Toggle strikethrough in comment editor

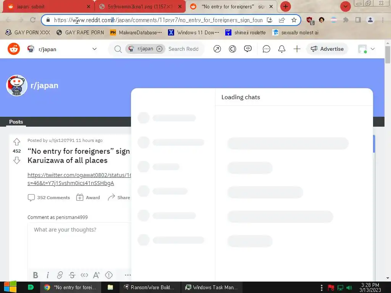point(72,275)
